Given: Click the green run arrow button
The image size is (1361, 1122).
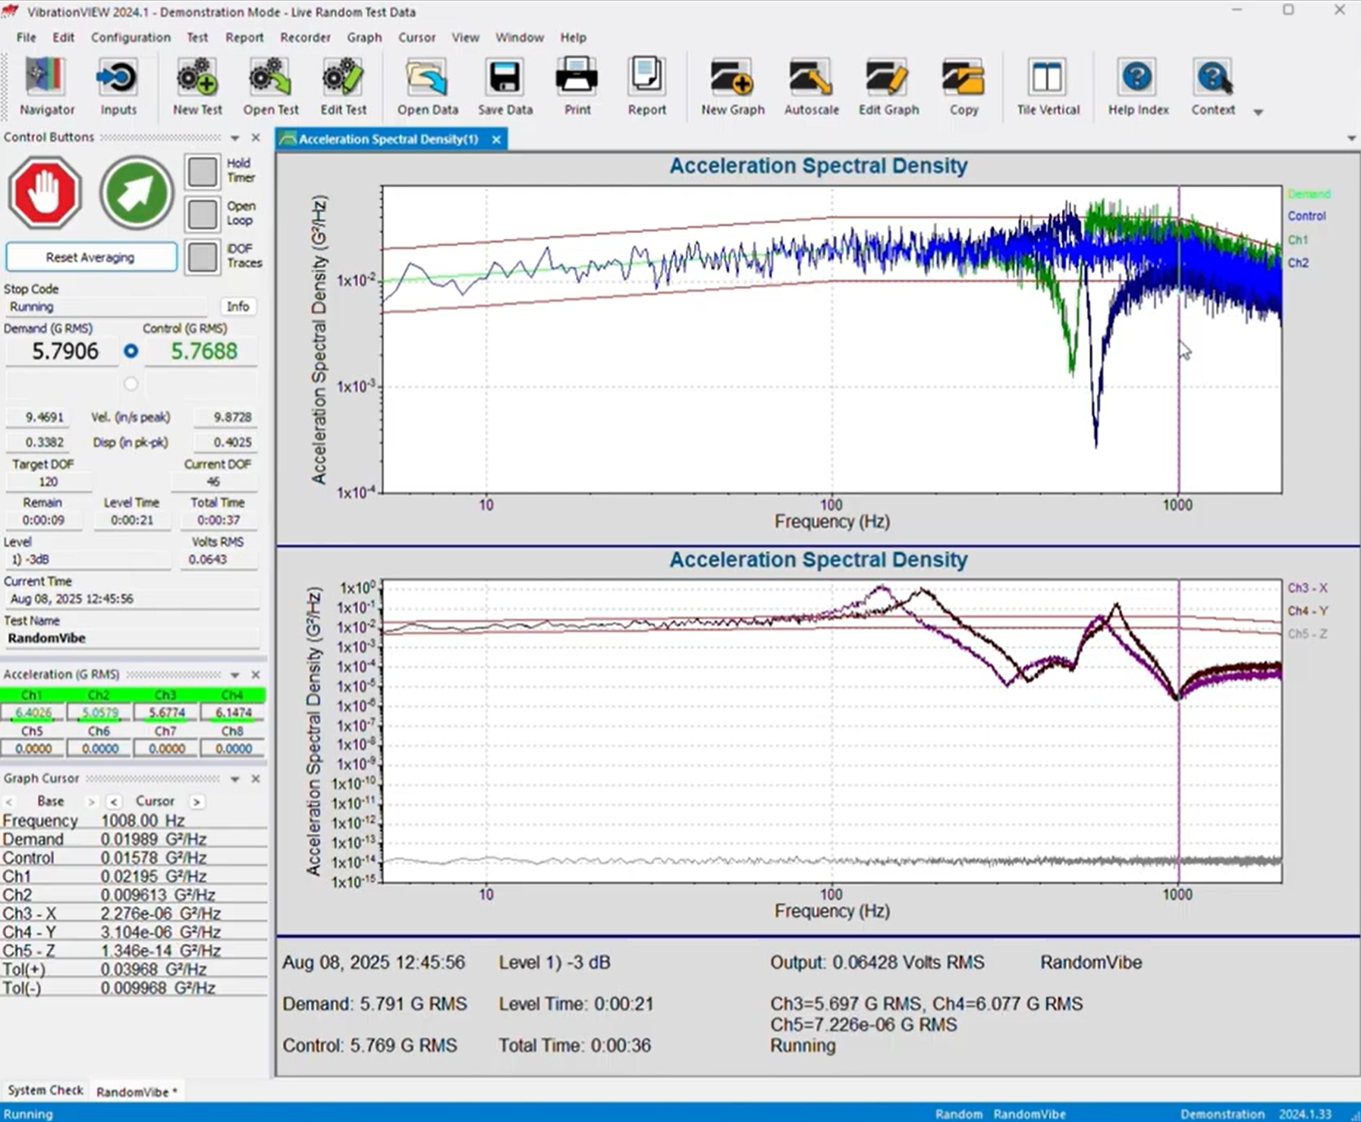Looking at the screenshot, I should 137,193.
